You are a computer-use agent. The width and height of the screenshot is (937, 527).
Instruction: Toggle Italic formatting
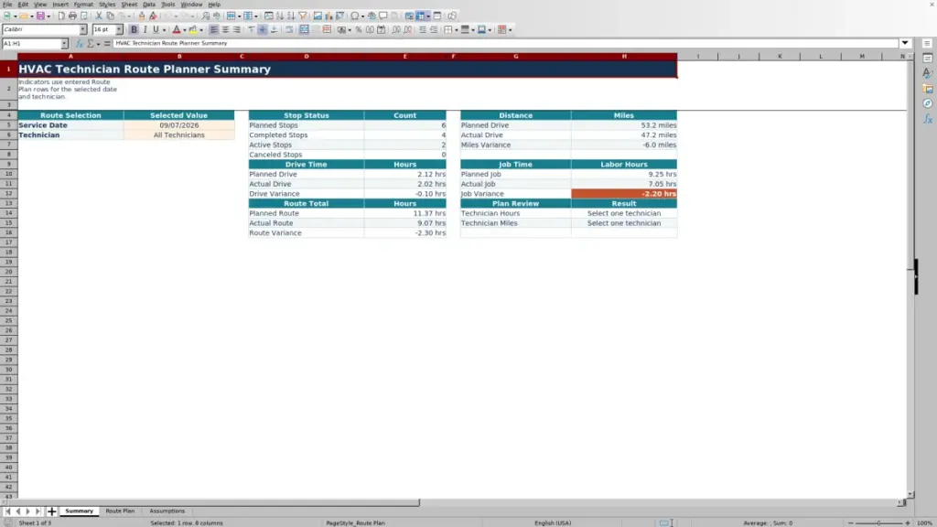click(145, 30)
